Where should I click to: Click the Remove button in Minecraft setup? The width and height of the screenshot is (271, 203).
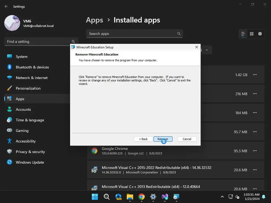pyautogui.click(x=163, y=139)
